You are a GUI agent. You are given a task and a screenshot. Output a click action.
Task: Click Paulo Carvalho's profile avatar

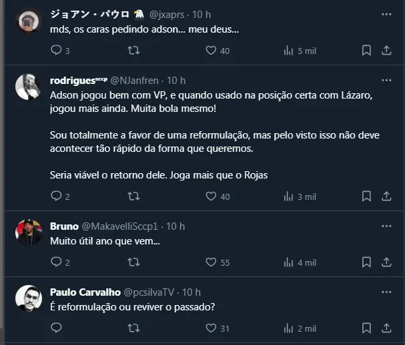pos(29,298)
